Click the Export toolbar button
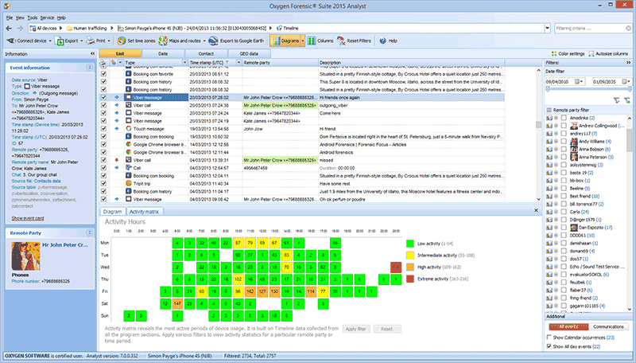636x363 pixels. 68,41
